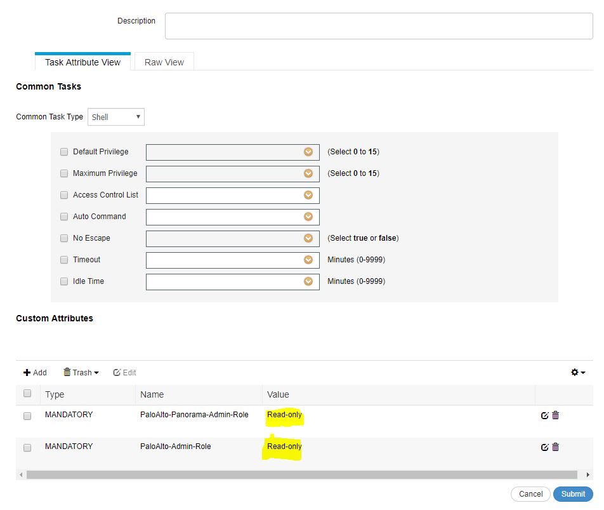Click the Submit button

[x=572, y=493]
